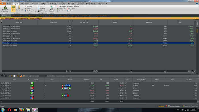
Task: Click the volume icon in system tray
Action: [x=188, y=110]
